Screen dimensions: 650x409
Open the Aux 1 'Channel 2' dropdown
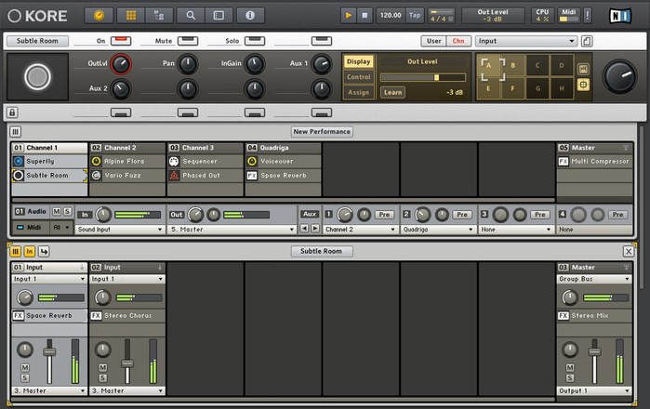(360, 230)
